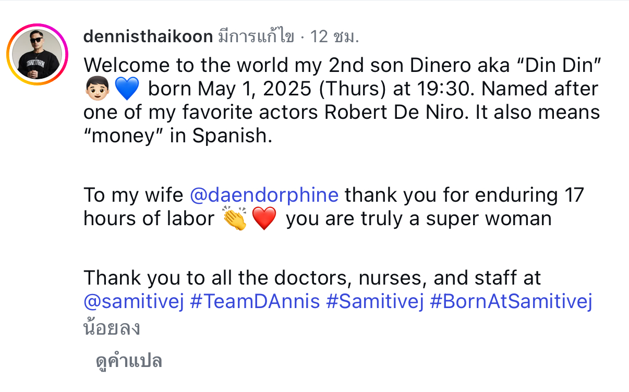Open the dennisthaikoon profile picture story
629x392 pixels.
38,54
